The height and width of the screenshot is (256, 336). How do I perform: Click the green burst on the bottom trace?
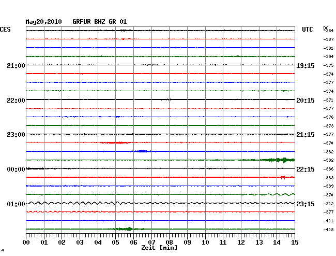(126, 229)
